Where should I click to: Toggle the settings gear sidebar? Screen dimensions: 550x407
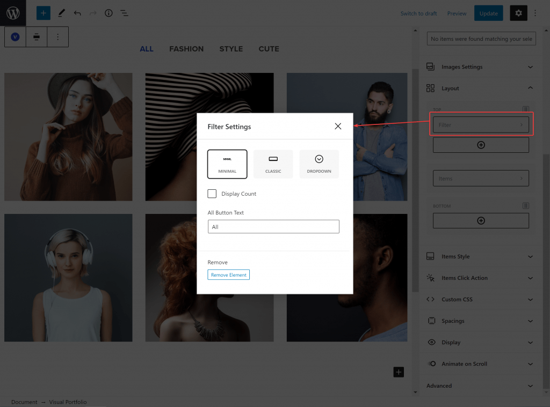[518, 13]
